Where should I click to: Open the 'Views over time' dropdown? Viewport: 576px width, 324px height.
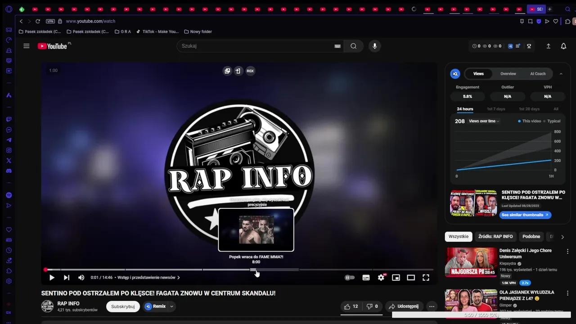(x=484, y=121)
